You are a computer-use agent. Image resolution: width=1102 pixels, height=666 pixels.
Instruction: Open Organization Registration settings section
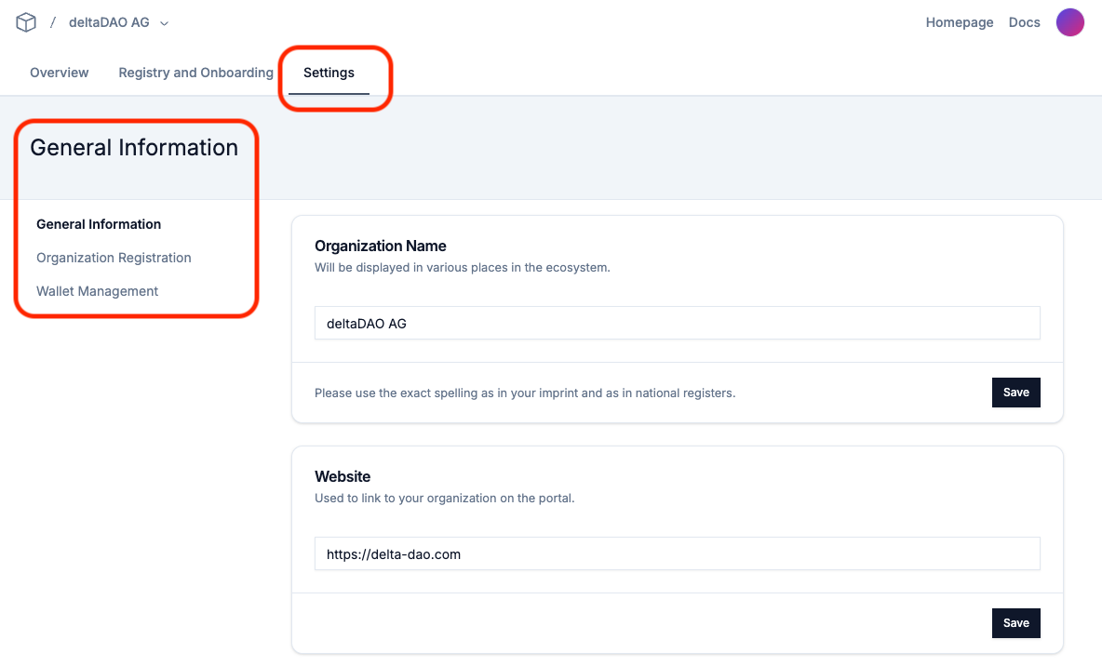click(114, 258)
